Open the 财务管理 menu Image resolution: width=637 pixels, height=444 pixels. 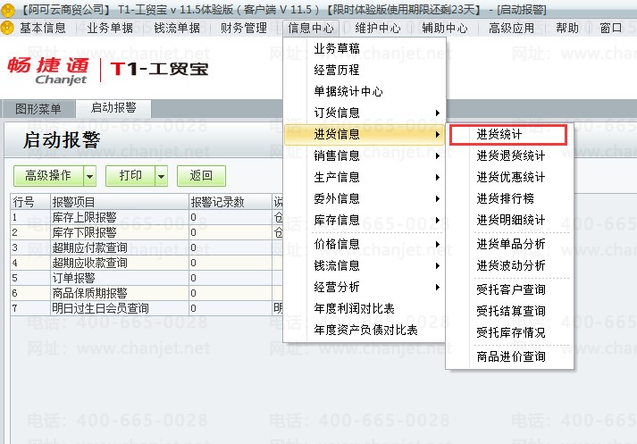243,28
